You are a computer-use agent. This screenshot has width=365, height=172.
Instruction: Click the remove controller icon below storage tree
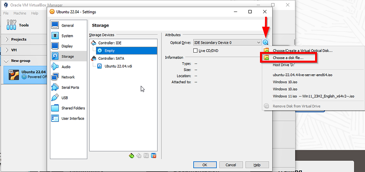click(x=139, y=156)
